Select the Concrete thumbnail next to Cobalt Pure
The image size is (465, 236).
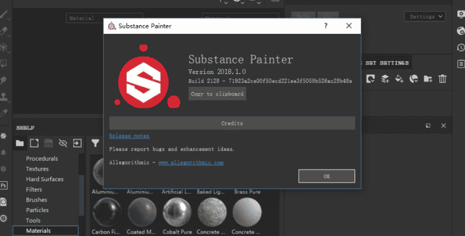coord(212,212)
